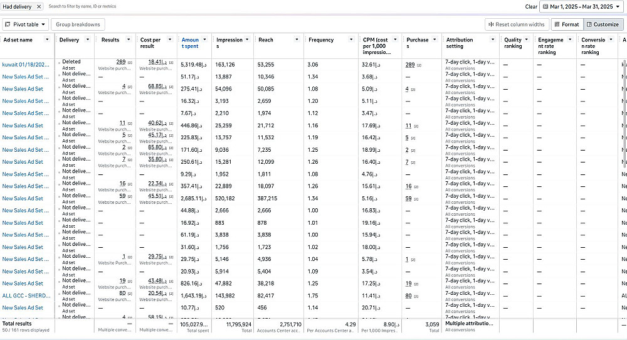This screenshot has width=627, height=340.
Task: Click the 19 results value link
Action: (x=122, y=281)
